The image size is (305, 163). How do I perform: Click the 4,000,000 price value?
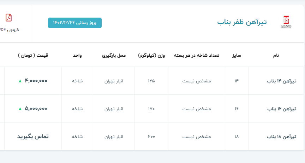(x=36, y=81)
